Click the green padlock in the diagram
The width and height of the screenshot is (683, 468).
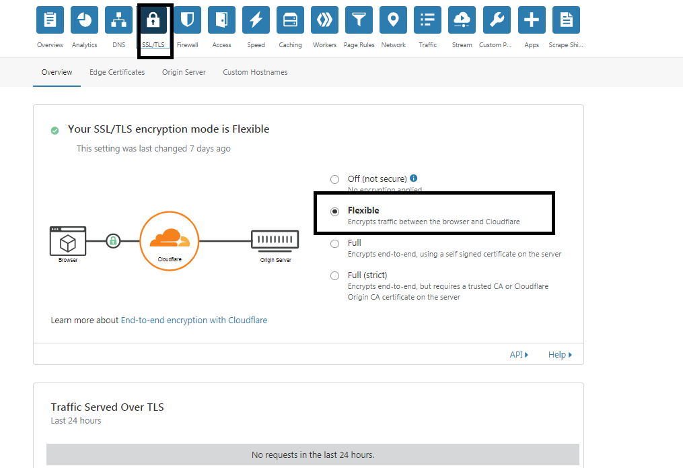(x=113, y=240)
